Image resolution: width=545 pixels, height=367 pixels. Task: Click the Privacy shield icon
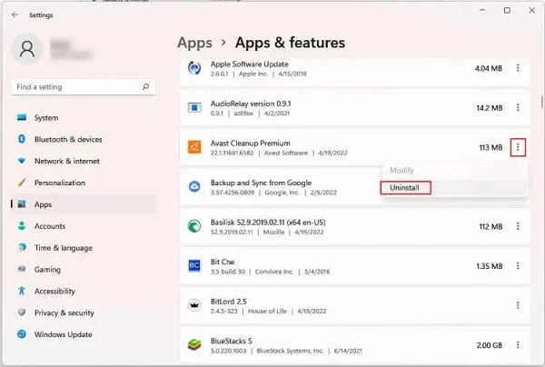click(22, 312)
